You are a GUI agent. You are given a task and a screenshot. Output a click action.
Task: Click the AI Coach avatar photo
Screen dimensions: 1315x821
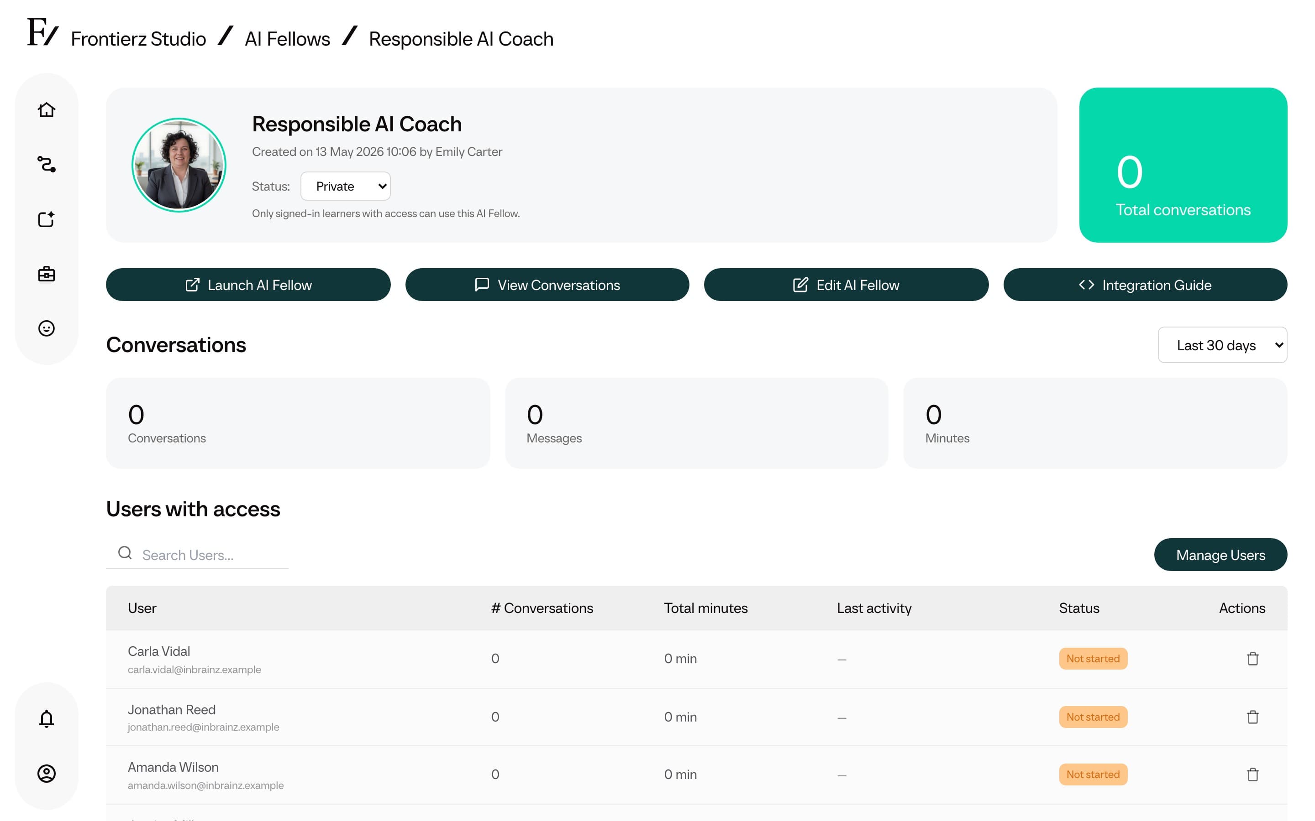coord(179,165)
